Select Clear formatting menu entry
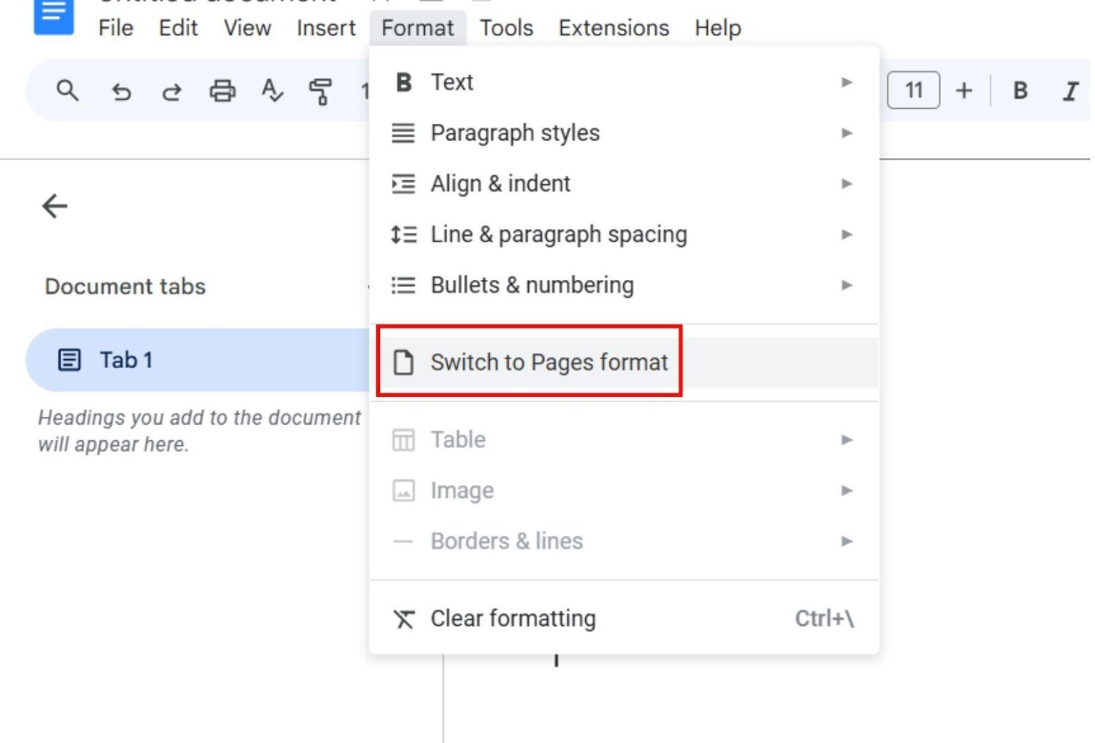Image resolution: width=1095 pixels, height=743 pixels. [x=513, y=618]
